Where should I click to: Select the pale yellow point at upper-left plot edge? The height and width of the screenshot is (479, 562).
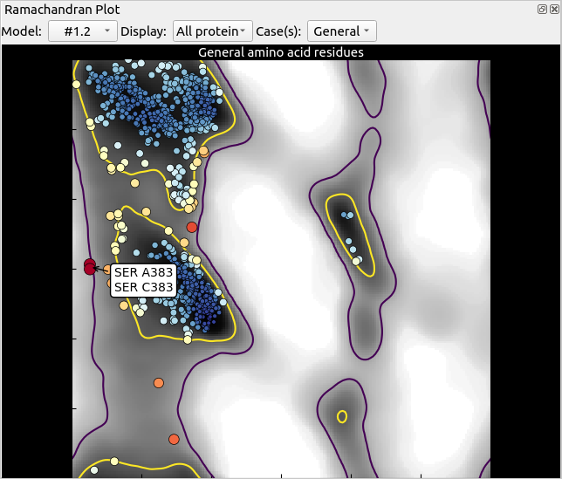pyautogui.click(x=77, y=84)
